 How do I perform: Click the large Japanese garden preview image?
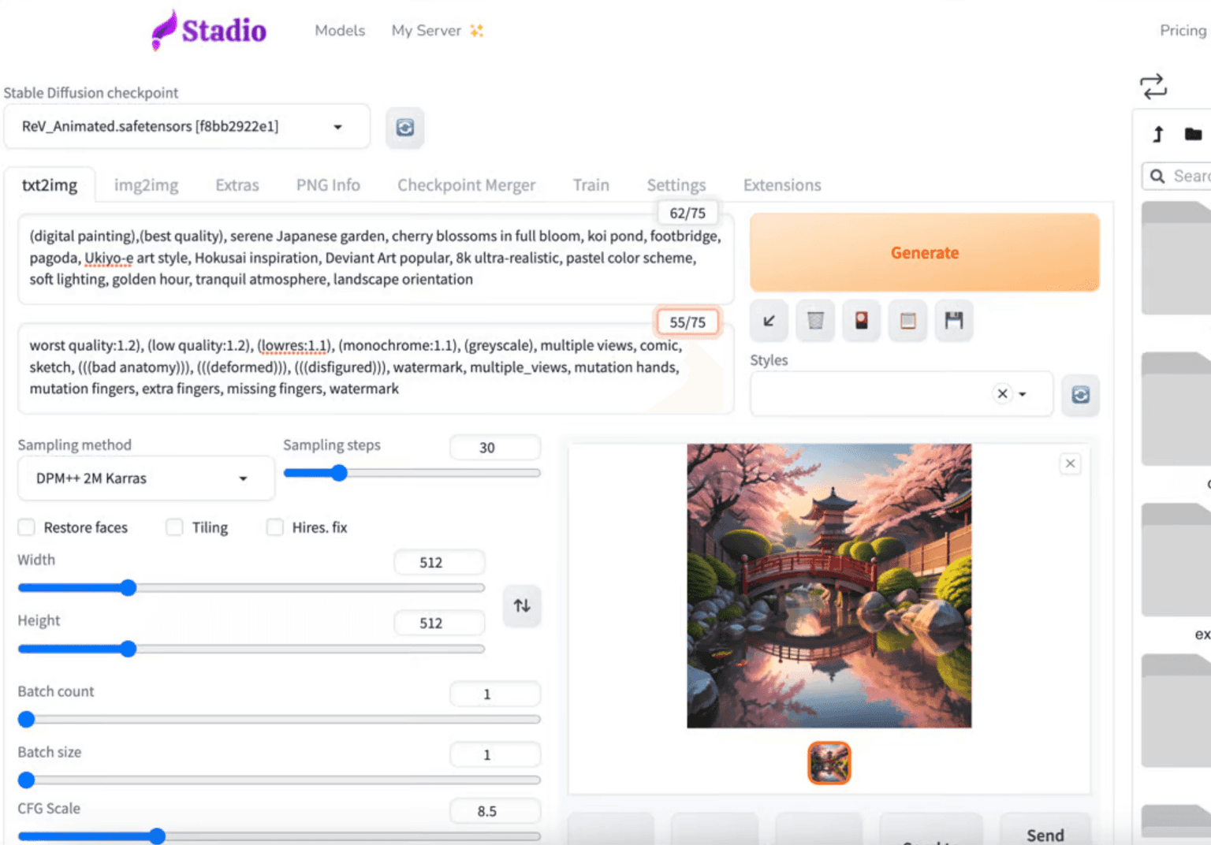click(x=829, y=586)
